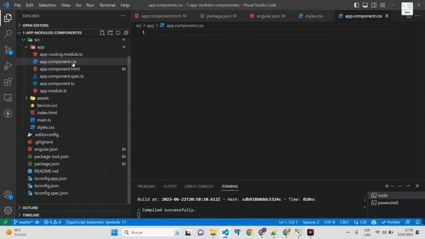Open the Extensions view
Image resolution: width=425 pixels, height=239 pixels.
(8, 82)
